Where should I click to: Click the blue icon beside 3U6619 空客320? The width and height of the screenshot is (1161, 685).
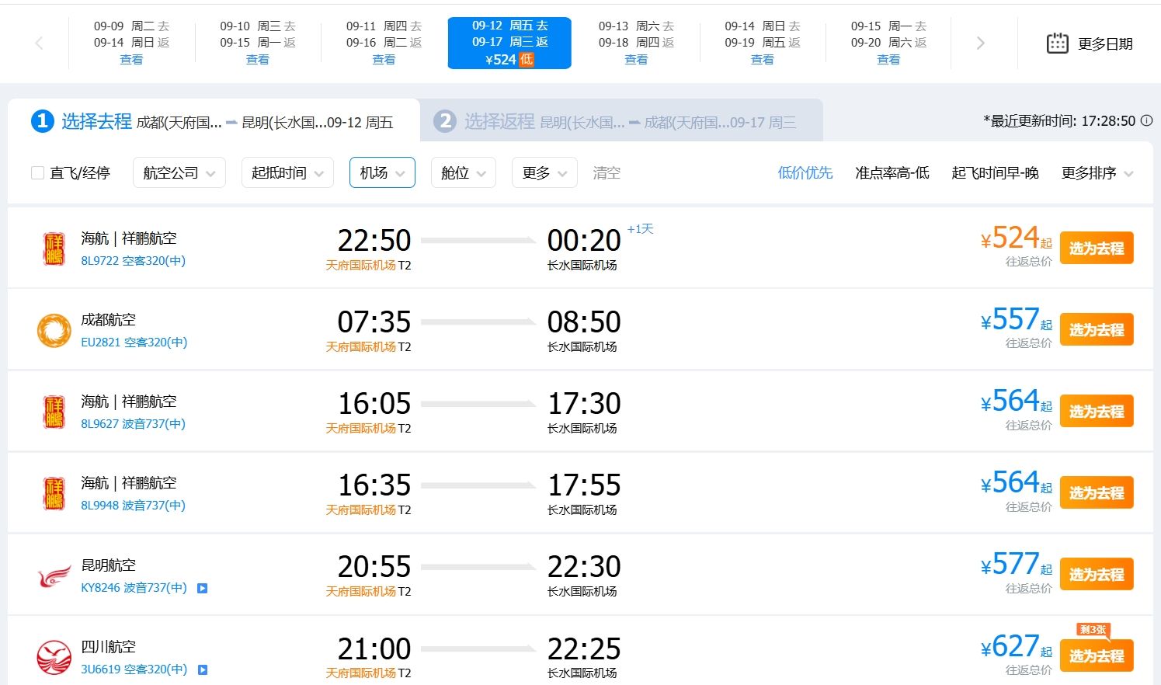click(x=202, y=669)
